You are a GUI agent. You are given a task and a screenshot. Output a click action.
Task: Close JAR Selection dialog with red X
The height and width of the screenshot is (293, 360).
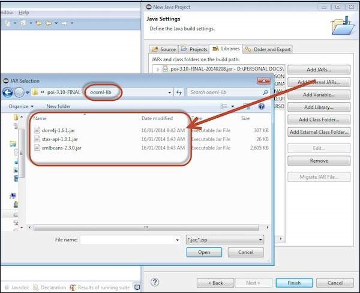[263, 81]
